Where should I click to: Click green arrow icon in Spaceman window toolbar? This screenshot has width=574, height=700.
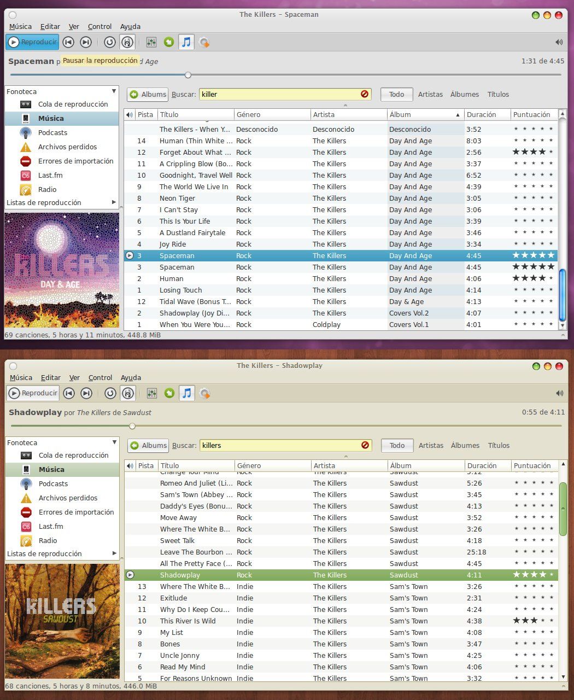coord(169,42)
